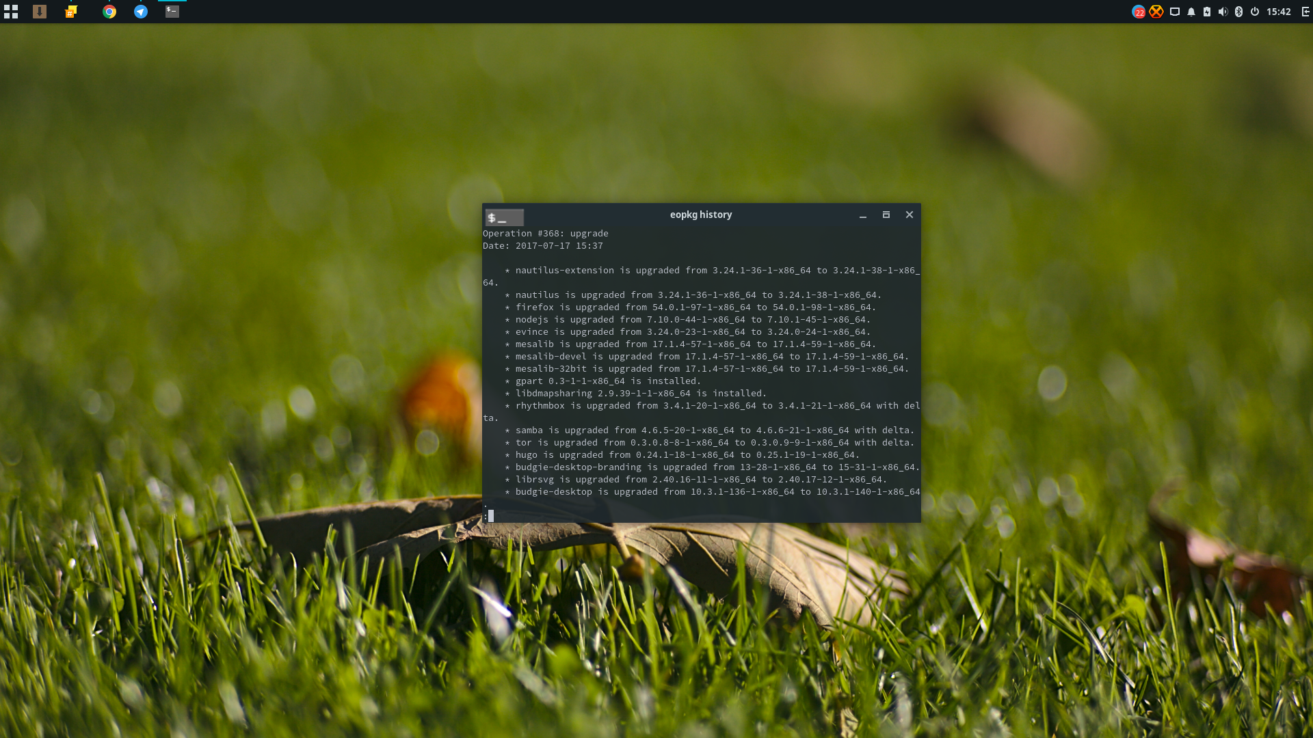Click the mesalib-devel upgraded line
This screenshot has height=738, width=1313.
(x=707, y=357)
